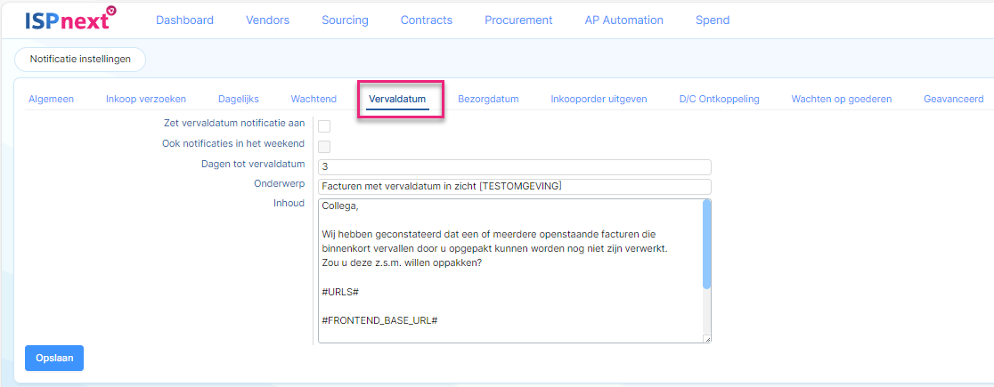Screen dimensions: 994x387
Task: Open the Dashboard menu
Action: pyautogui.click(x=184, y=20)
